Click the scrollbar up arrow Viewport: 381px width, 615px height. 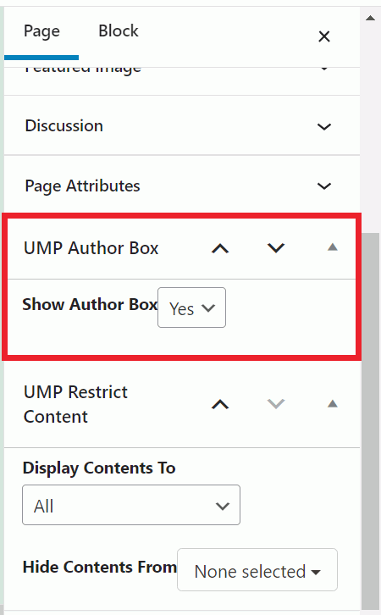371,18
